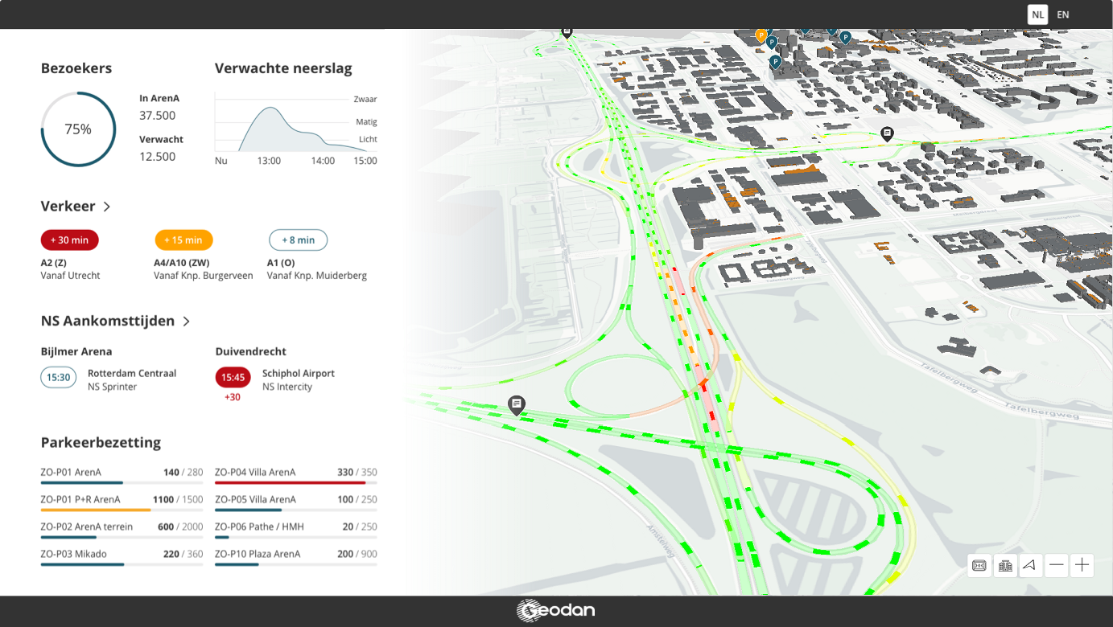Expand the Verkeer section via its chevron

(105, 207)
